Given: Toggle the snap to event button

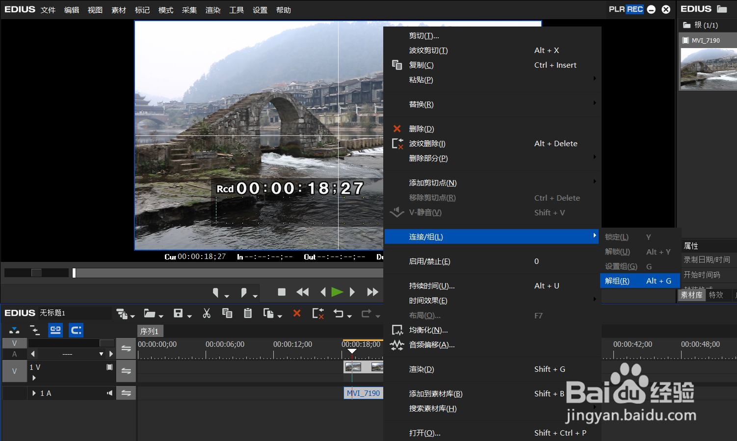Looking at the screenshot, I should pos(76,330).
